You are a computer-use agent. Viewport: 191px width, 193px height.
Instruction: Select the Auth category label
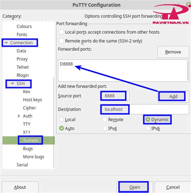click(x=28, y=116)
